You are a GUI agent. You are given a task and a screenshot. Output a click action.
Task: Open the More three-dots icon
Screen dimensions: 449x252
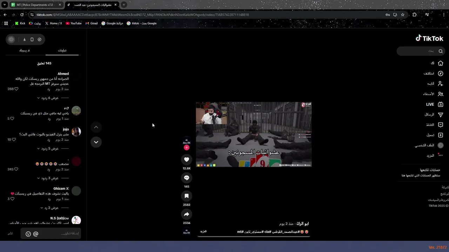(x=441, y=155)
